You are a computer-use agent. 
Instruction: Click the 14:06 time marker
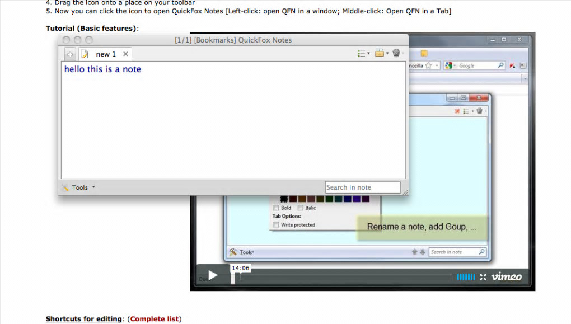(x=241, y=268)
